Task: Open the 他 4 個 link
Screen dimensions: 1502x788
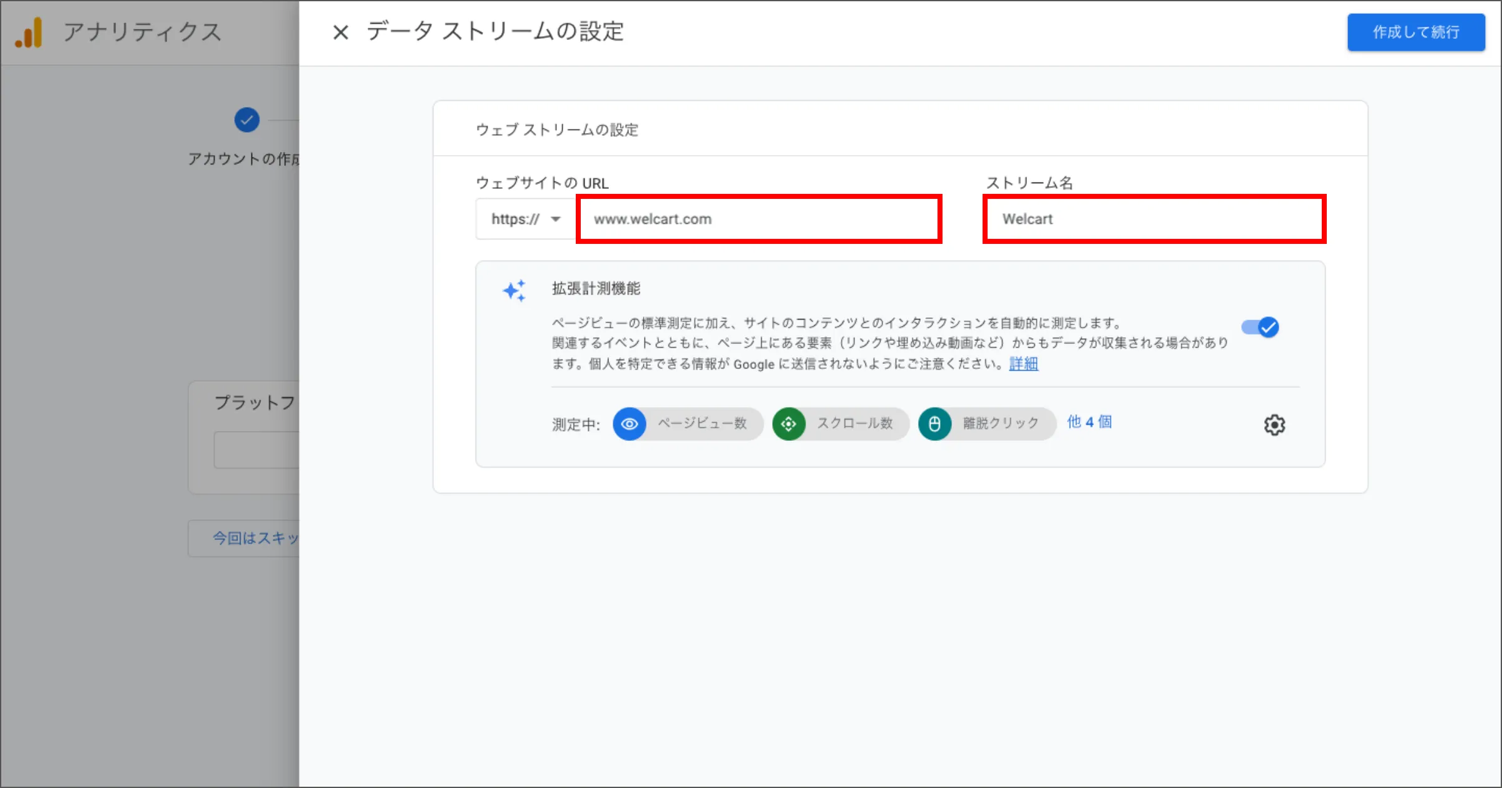Action: tap(1090, 422)
